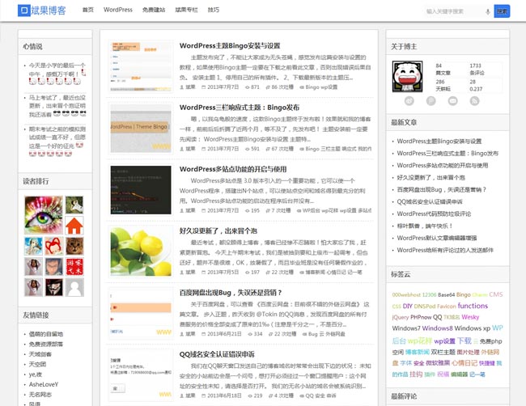
Task: Open the blue-sky anime girl reader avatar
Action: click(33, 247)
